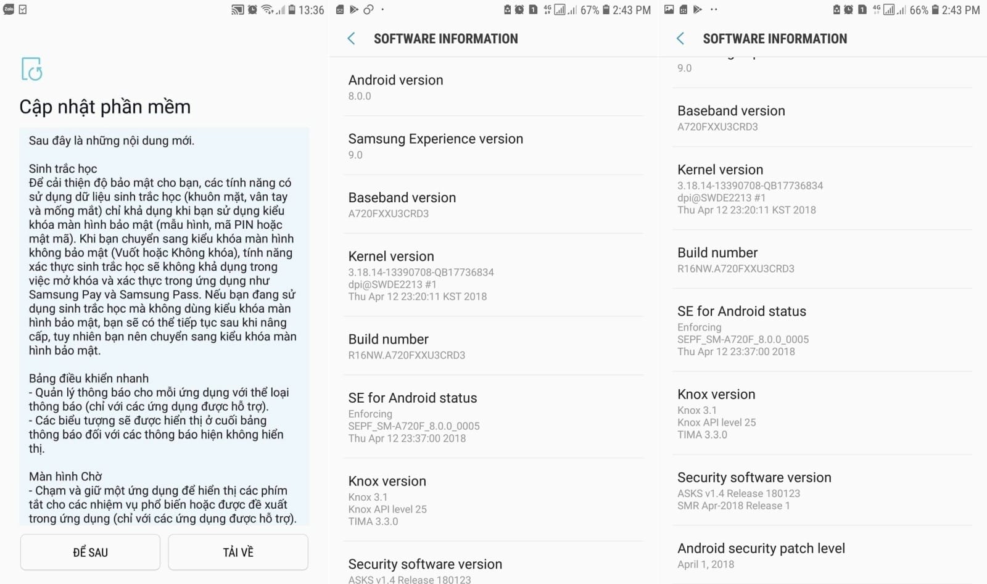Tap the 67% battery percentage indicator
Image resolution: width=987 pixels, height=584 pixels.
click(590, 10)
